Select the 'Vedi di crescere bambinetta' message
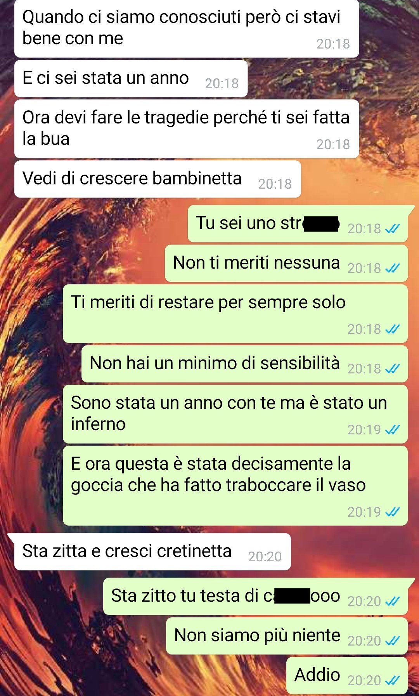The width and height of the screenshot is (419, 696). point(158,179)
